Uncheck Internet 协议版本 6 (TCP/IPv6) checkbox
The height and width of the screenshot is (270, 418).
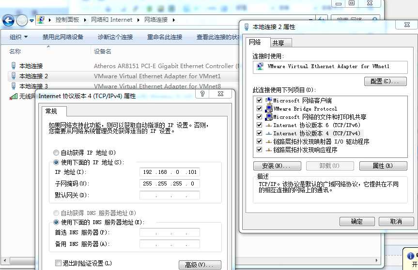click(259, 125)
